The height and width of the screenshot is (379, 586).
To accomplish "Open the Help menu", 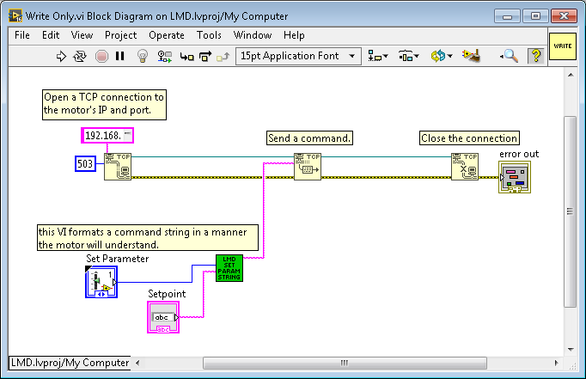I will [x=294, y=35].
